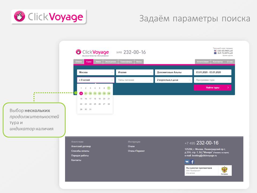The image size is (257, 193).
Task: Select available date 7 in calendar
Action: (109, 88)
